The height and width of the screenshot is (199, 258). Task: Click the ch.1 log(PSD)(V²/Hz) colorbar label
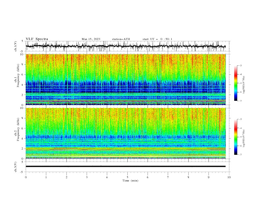pyautogui.click(x=244, y=85)
